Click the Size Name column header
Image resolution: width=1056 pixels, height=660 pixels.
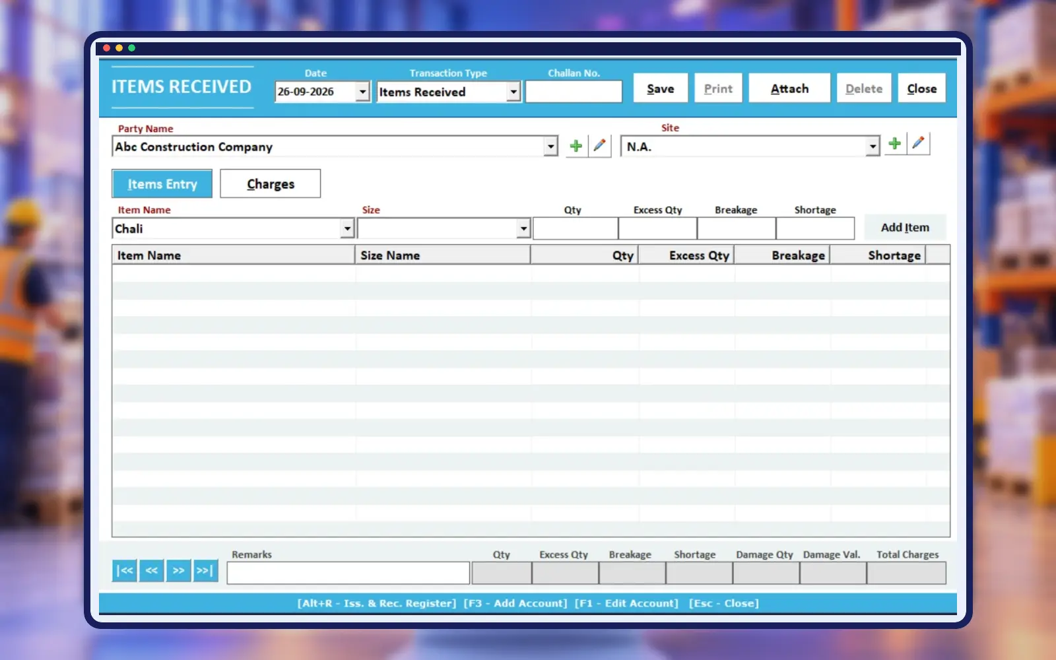(443, 255)
